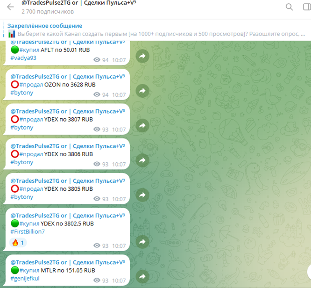Click the green circle emoji in MTLR message

[x=14, y=270]
